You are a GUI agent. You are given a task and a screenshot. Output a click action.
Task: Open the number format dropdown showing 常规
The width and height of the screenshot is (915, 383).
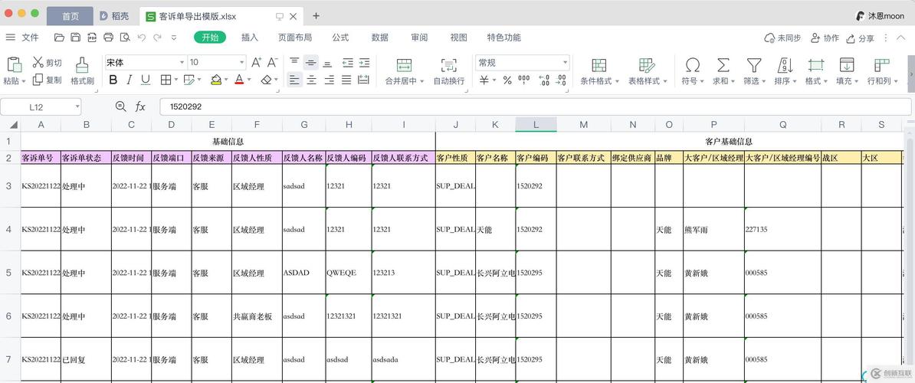coord(565,63)
